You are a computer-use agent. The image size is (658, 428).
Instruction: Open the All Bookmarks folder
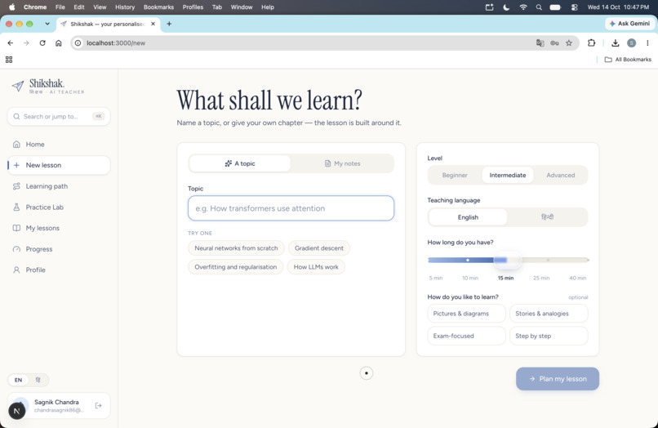[x=628, y=60]
